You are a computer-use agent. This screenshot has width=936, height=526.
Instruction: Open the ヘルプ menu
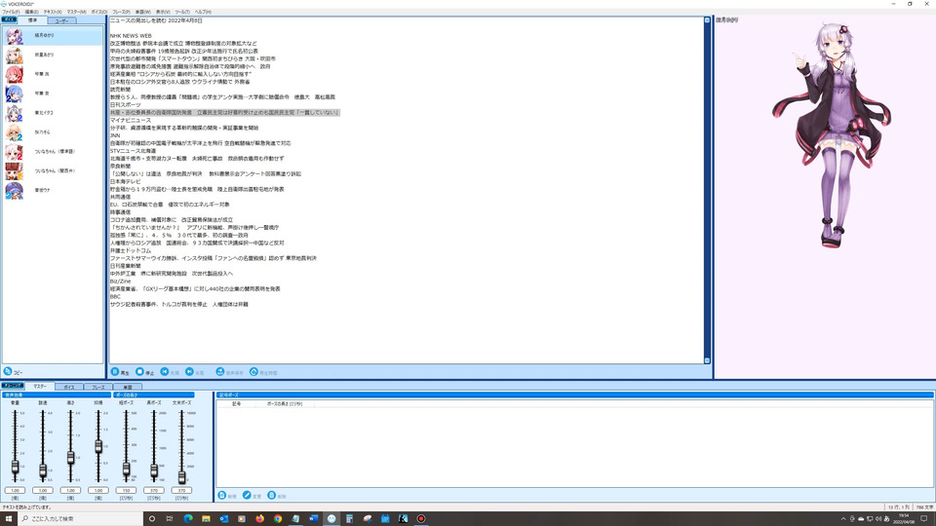[x=203, y=12]
